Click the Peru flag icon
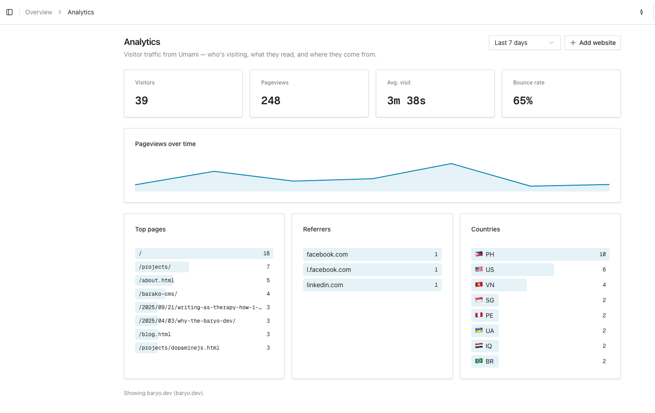This screenshot has width=655, height=413. coord(479,315)
